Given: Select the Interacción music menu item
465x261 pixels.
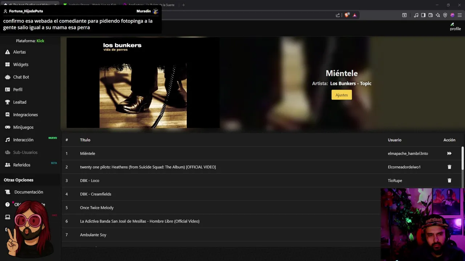Looking at the screenshot, I should point(23,140).
